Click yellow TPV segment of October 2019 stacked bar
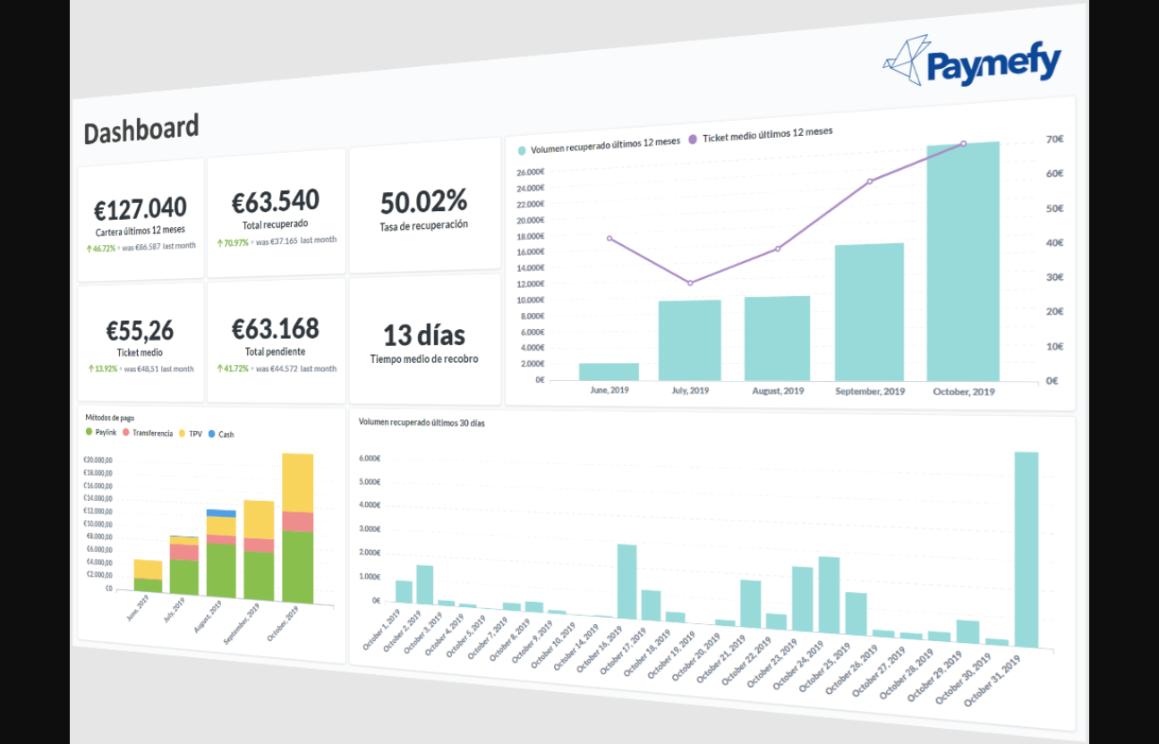 coord(297,483)
